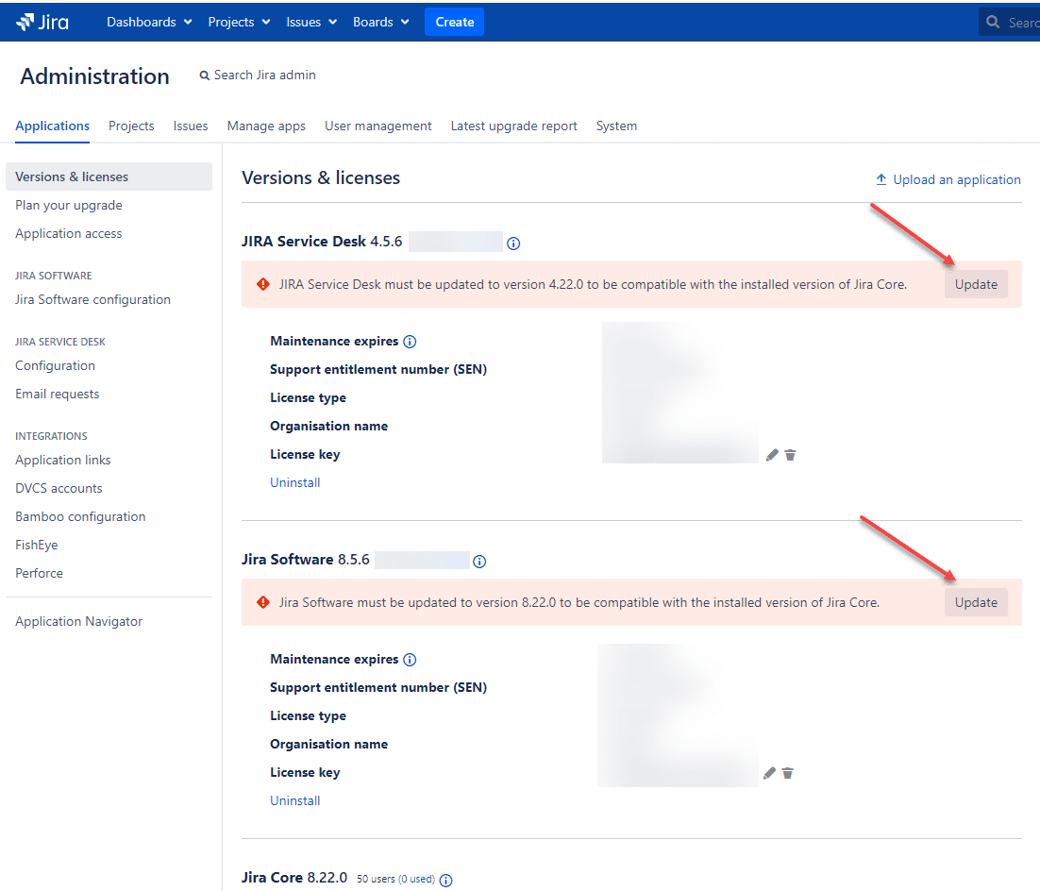Open info icon beside Jira Software 8.5.6
This screenshot has height=891, width=1040.
click(x=479, y=562)
